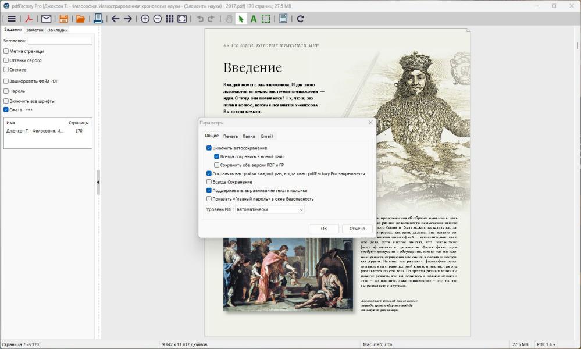Click the Заголовок input field
Image resolution: width=581 pixels, height=349 pixels.
[x=60, y=41]
